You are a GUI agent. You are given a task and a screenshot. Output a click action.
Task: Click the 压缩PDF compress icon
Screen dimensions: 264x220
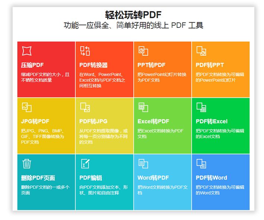tap(27, 51)
